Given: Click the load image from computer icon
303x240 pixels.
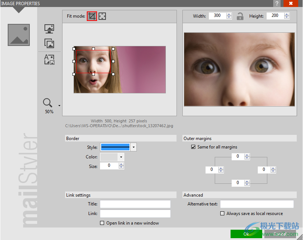Looking at the screenshot, I should coord(49,29).
